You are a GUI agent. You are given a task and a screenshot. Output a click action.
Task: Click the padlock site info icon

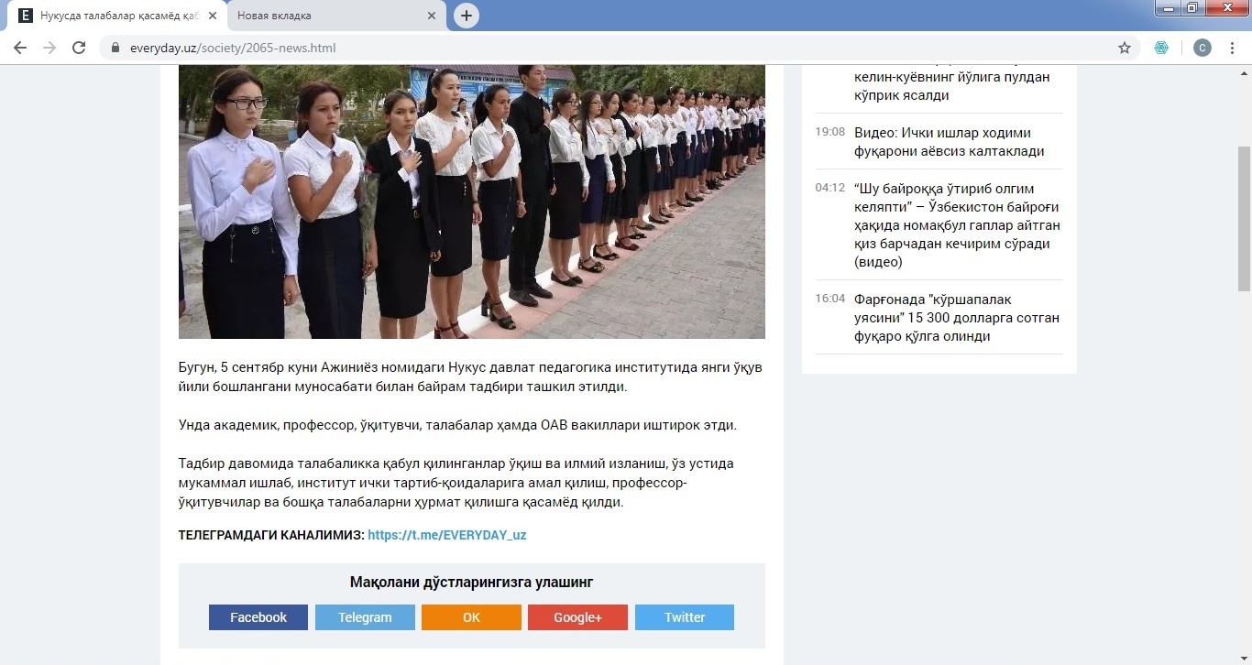coord(115,48)
